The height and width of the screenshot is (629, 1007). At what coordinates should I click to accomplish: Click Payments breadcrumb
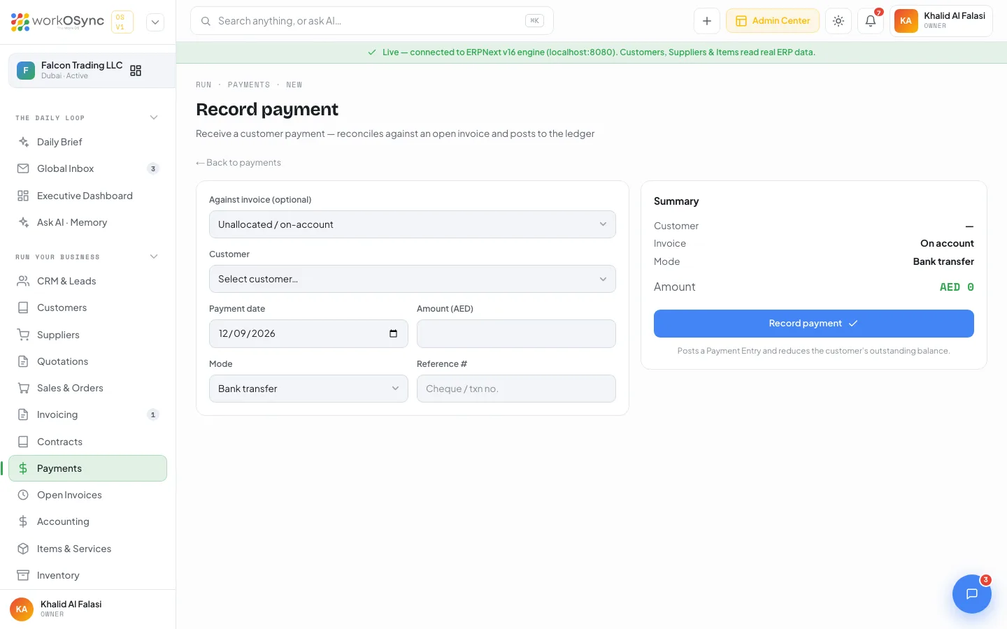point(249,85)
